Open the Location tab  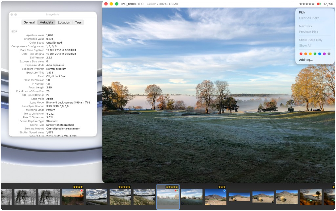(x=64, y=22)
